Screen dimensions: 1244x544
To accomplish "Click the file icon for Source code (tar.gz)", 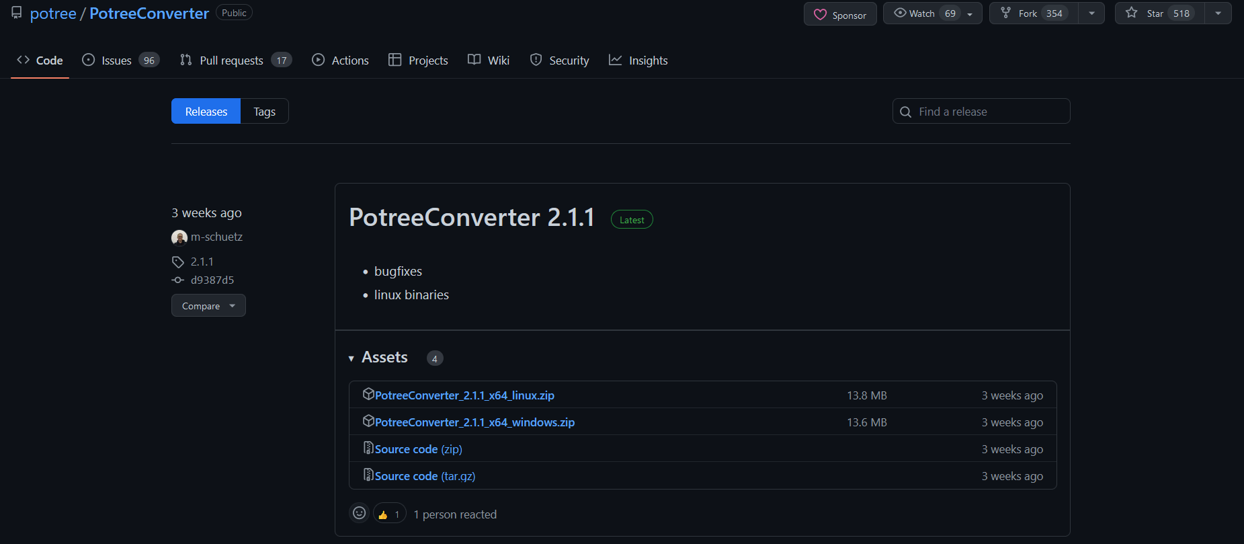I will [368, 475].
